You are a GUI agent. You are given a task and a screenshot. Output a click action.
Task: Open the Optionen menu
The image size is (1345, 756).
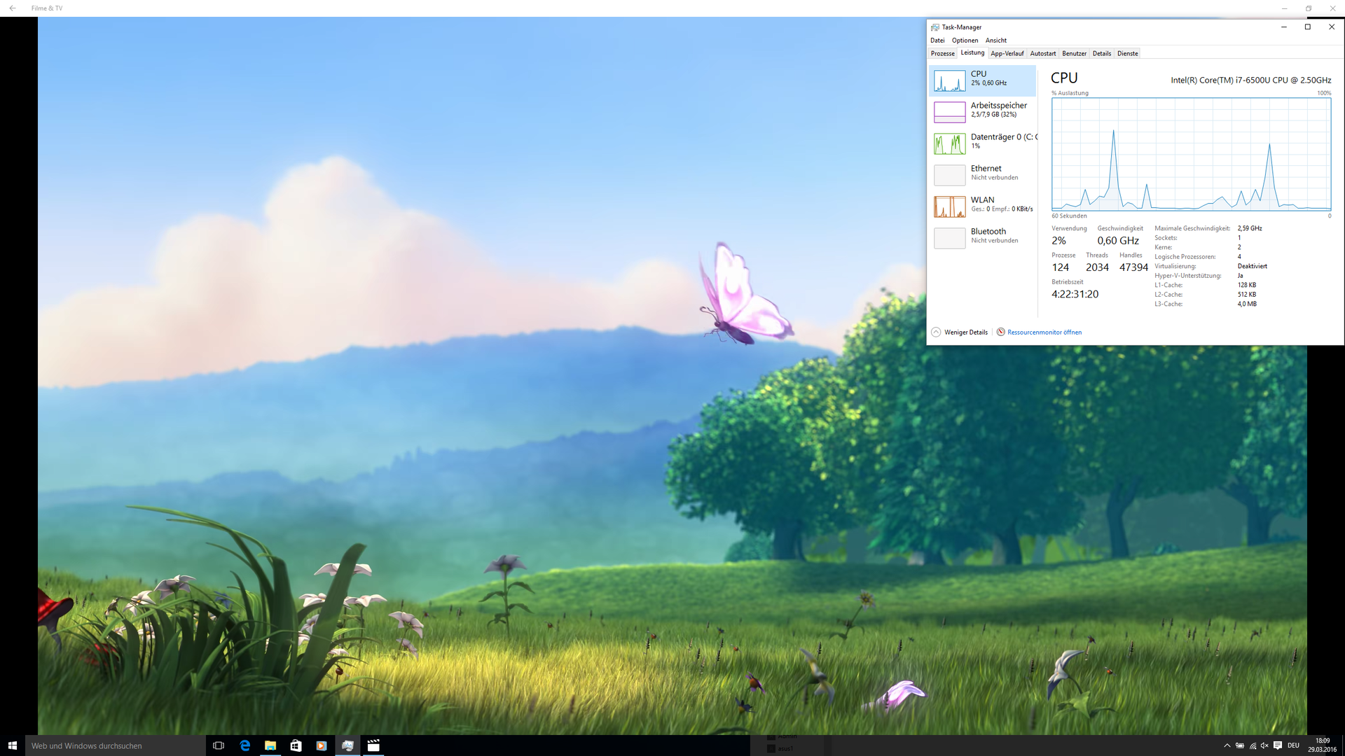(x=965, y=41)
